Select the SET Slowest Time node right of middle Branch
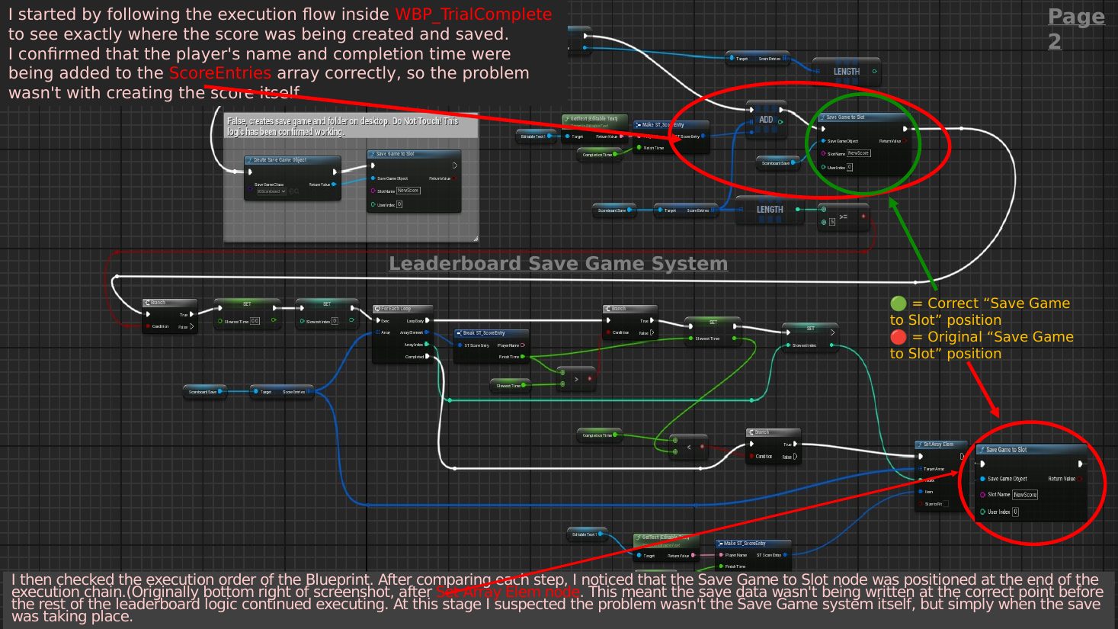Screen dimensions: 1118x629 [713, 331]
